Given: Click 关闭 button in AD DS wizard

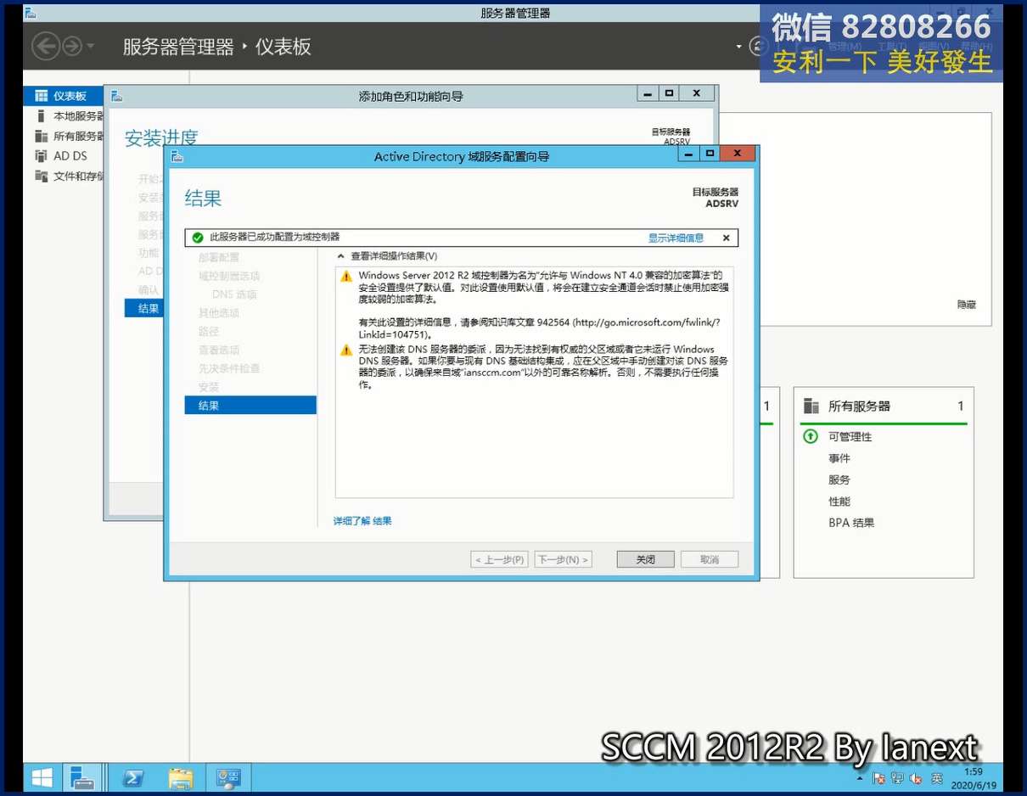Looking at the screenshot, I should [x=646, y=559].
